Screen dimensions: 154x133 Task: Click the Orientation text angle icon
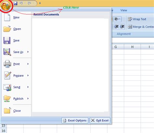tap(116, 19)
